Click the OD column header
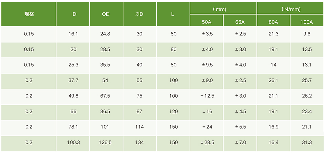 106,14
